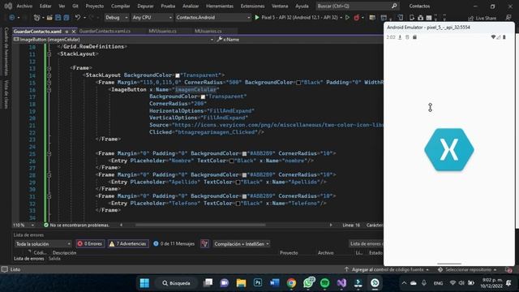The width and height of the screenshot is (519, 292).
Task: Click the Descripción column header
Action: click(x=64, y=252)
